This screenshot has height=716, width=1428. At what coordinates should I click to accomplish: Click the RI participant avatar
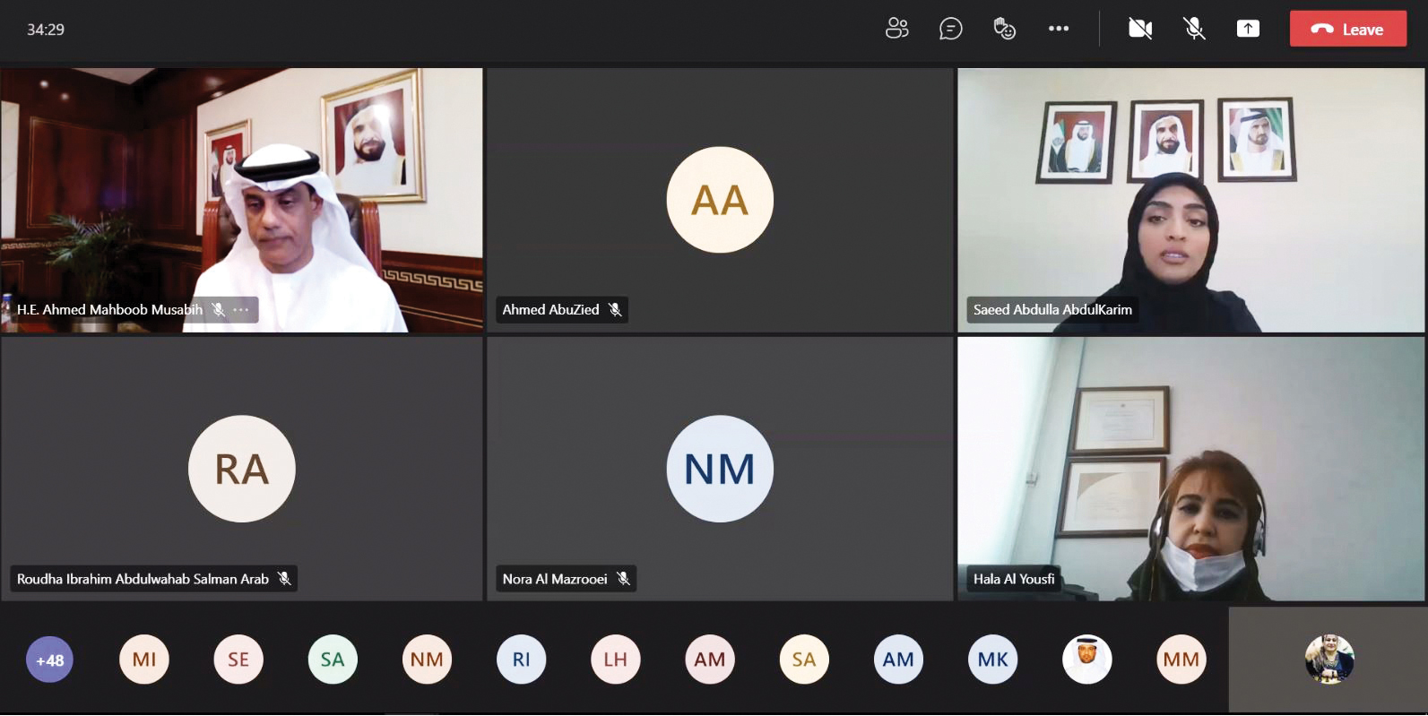(521, 660)
